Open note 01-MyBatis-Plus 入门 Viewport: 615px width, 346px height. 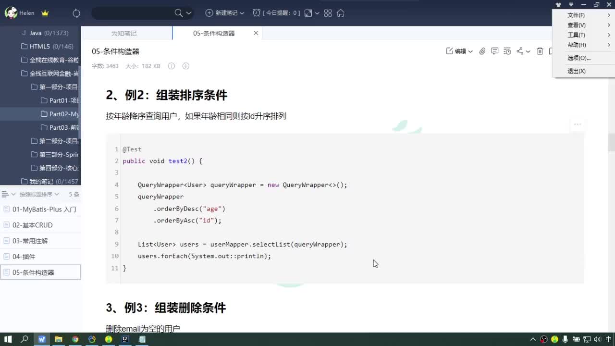[x=40, y=210]
